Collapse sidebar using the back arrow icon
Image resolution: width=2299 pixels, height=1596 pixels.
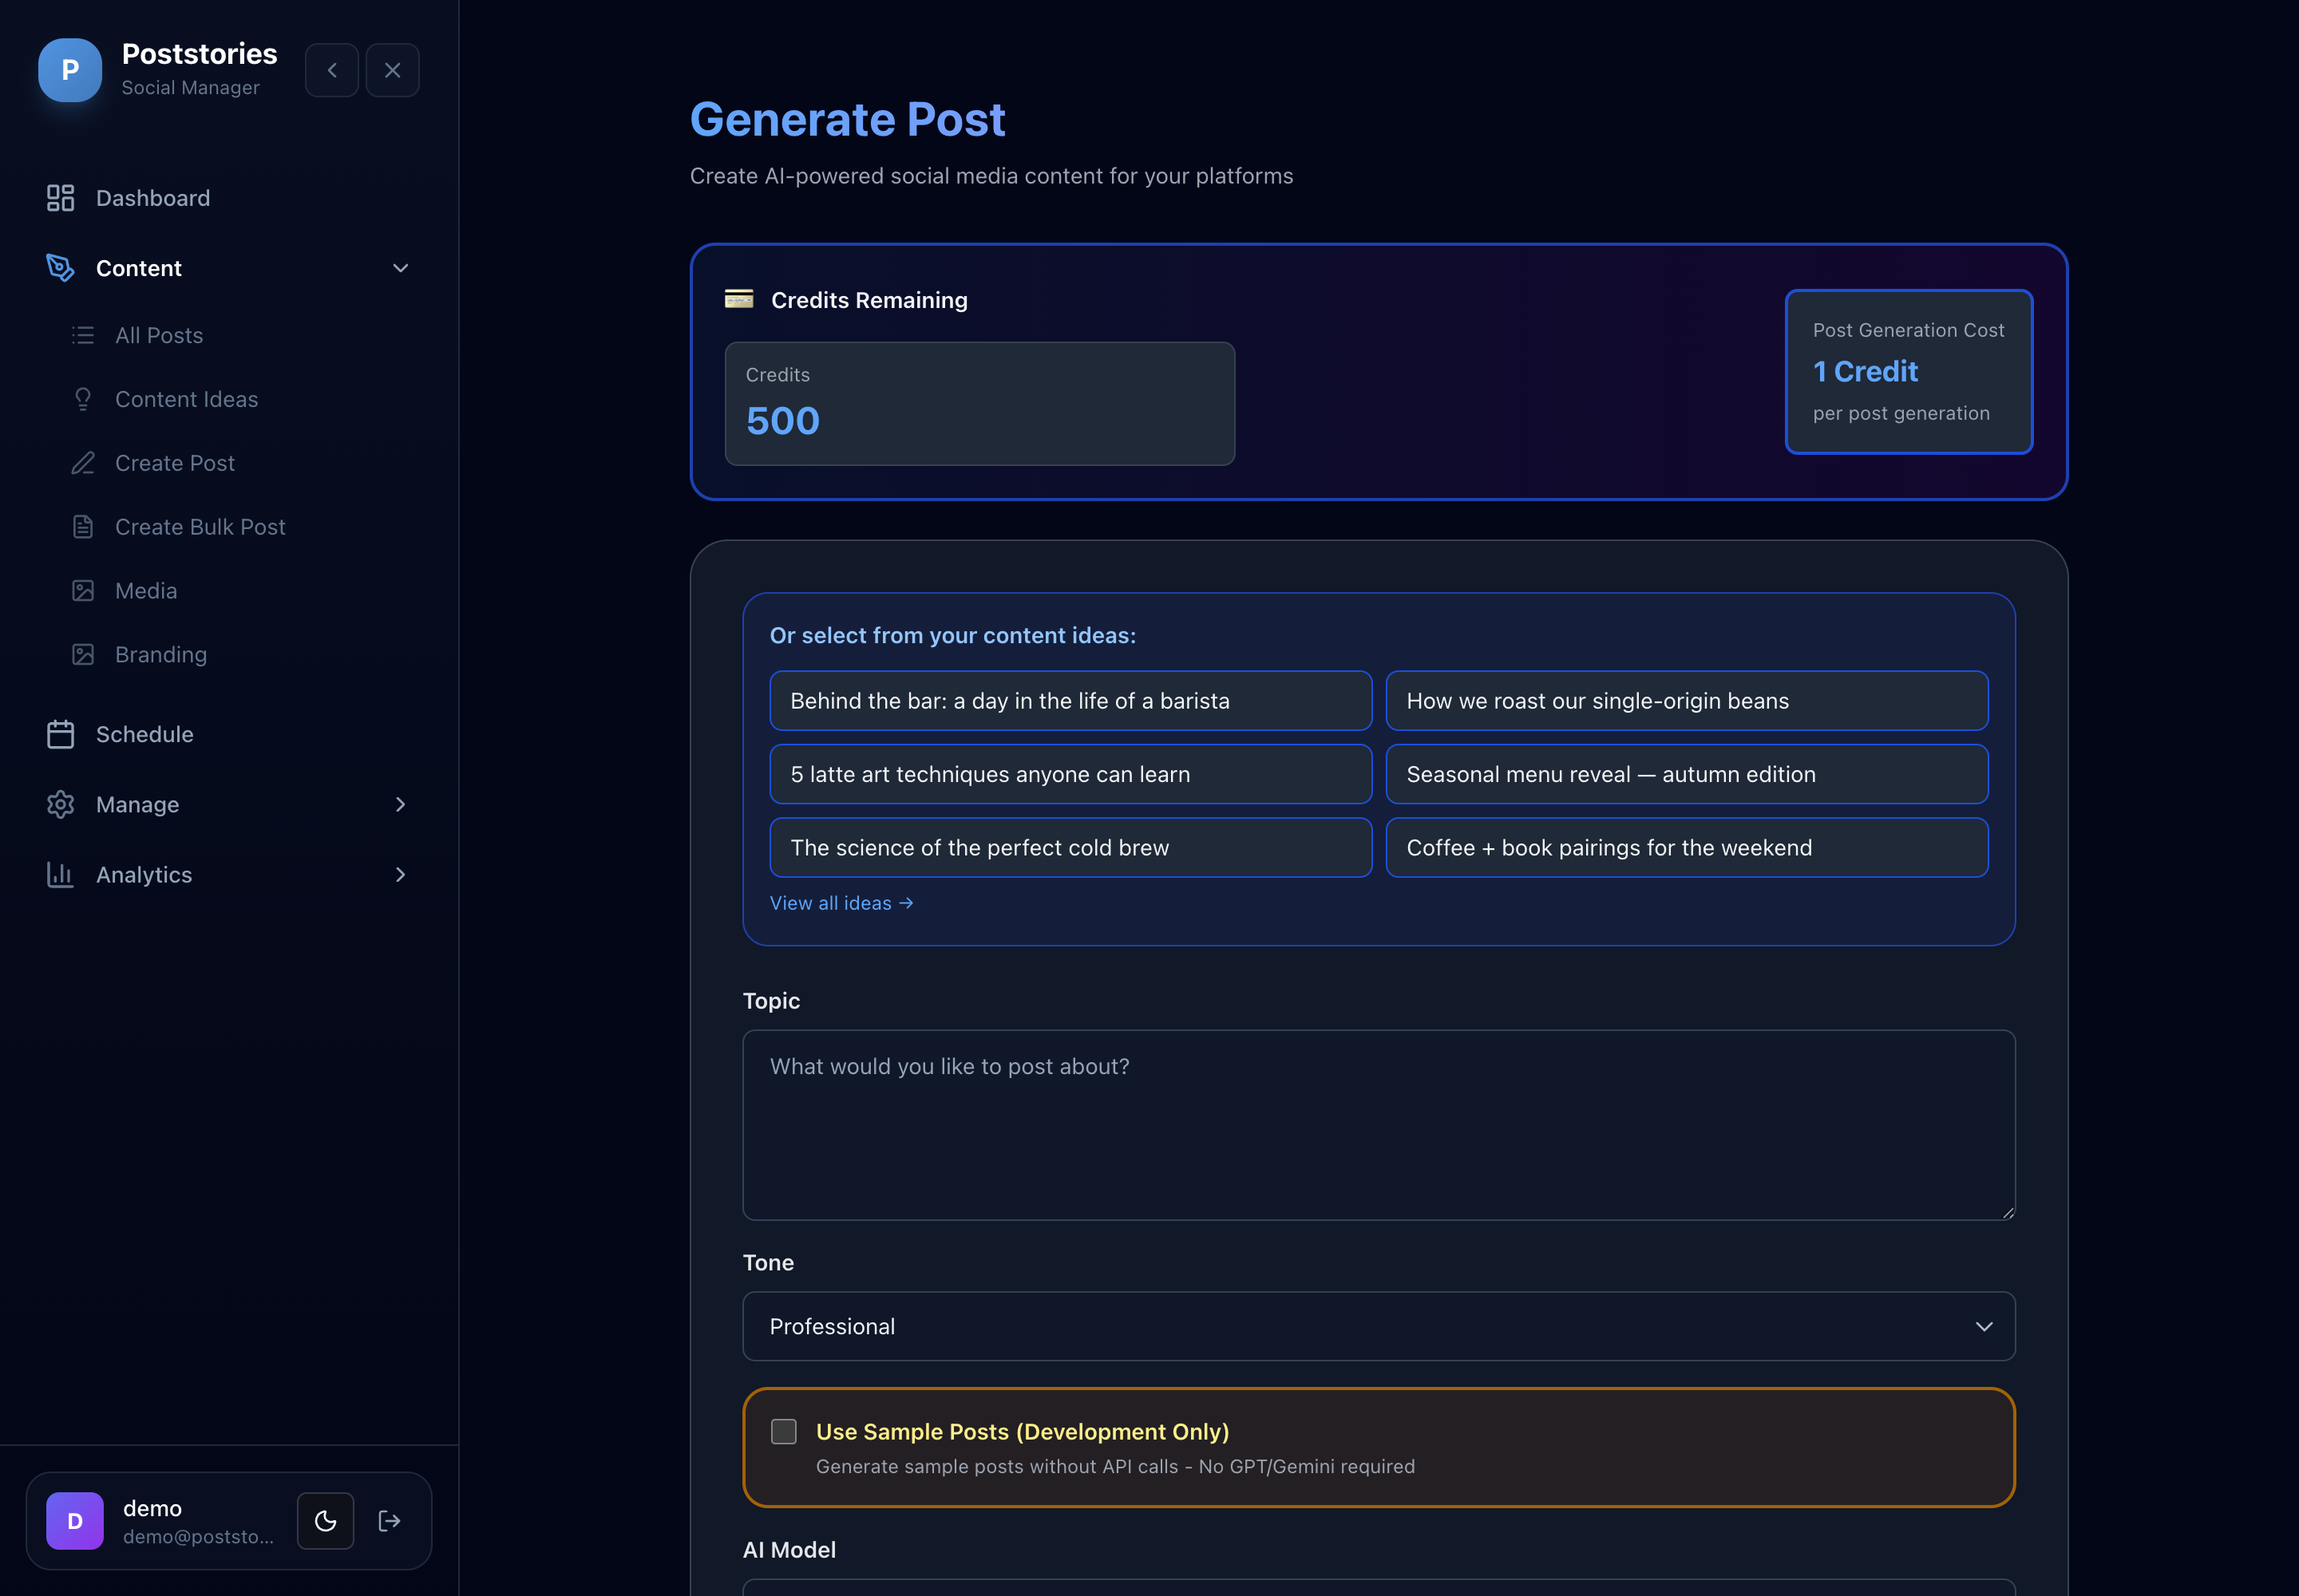(x=332, y=70)
